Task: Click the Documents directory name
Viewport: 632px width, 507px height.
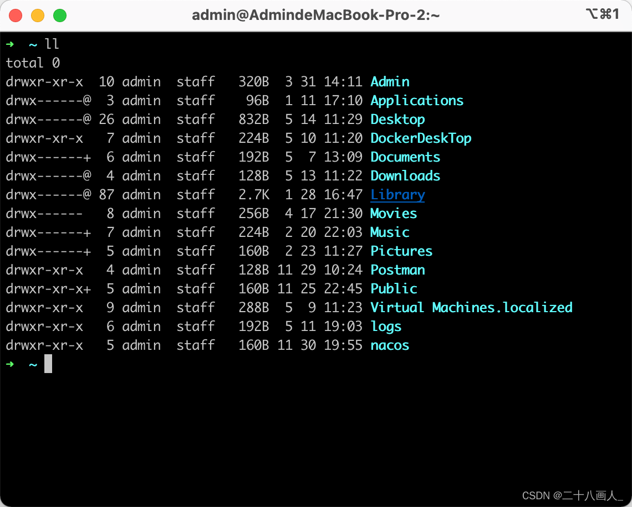Action: tap(405, 157)
